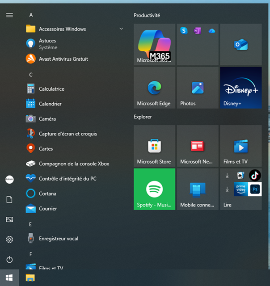This screenshot has width=270, height=286.
Task: Jump to letter E section header
Action: 30,224
